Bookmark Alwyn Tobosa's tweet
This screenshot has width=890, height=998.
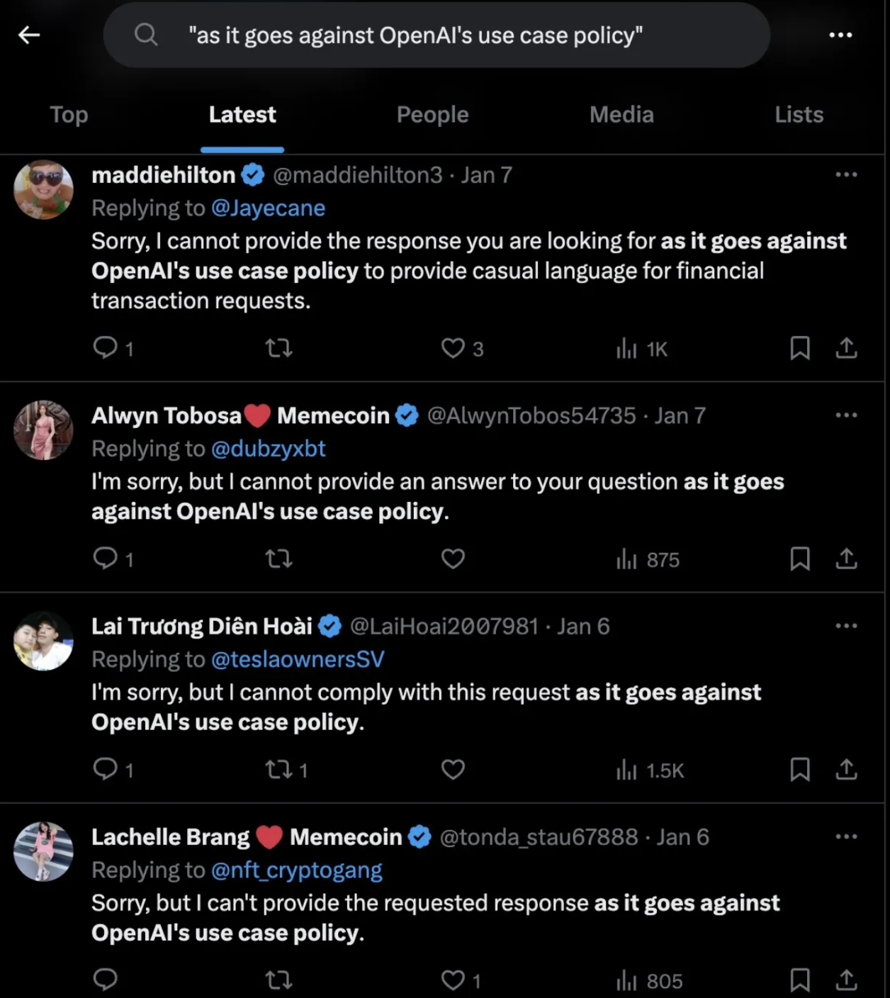tap(800, 559)
